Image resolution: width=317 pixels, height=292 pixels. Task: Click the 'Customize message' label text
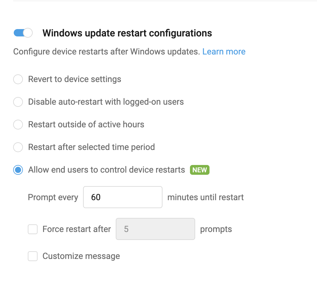tap(81, 256)
